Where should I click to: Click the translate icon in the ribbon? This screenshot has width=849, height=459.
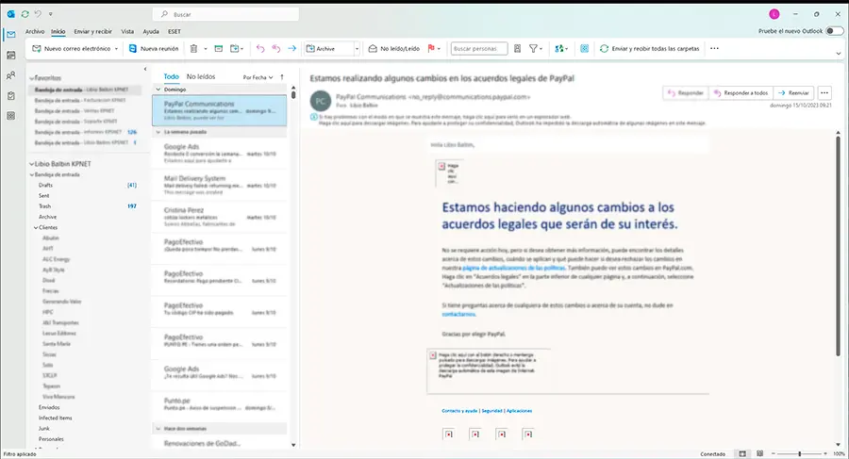click(x=559, y=49)
